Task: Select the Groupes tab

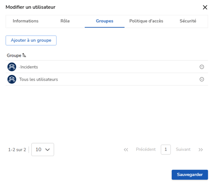Action: (x=105, y=21)
